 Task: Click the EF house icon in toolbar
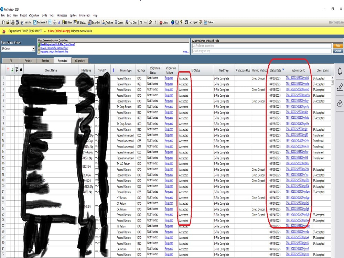pos(55,22)
